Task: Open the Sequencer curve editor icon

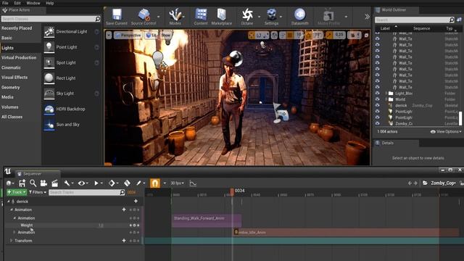Action: pyautogui.click(x=193, y=183)
